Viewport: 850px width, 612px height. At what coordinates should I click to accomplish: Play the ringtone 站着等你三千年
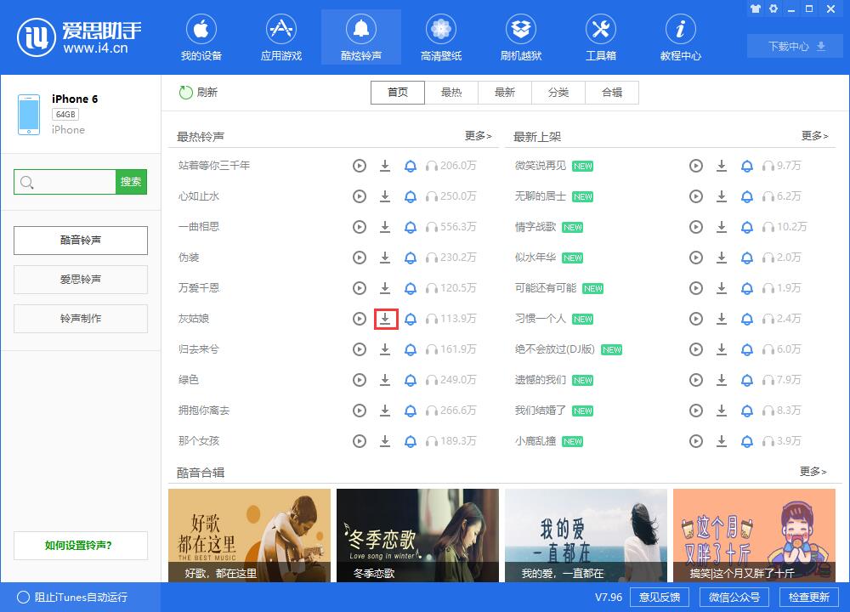click(359, 166)
